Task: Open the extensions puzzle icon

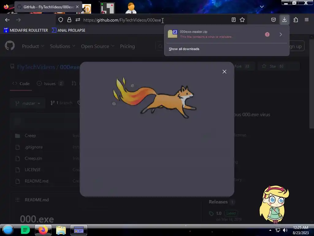Action: 296,20
